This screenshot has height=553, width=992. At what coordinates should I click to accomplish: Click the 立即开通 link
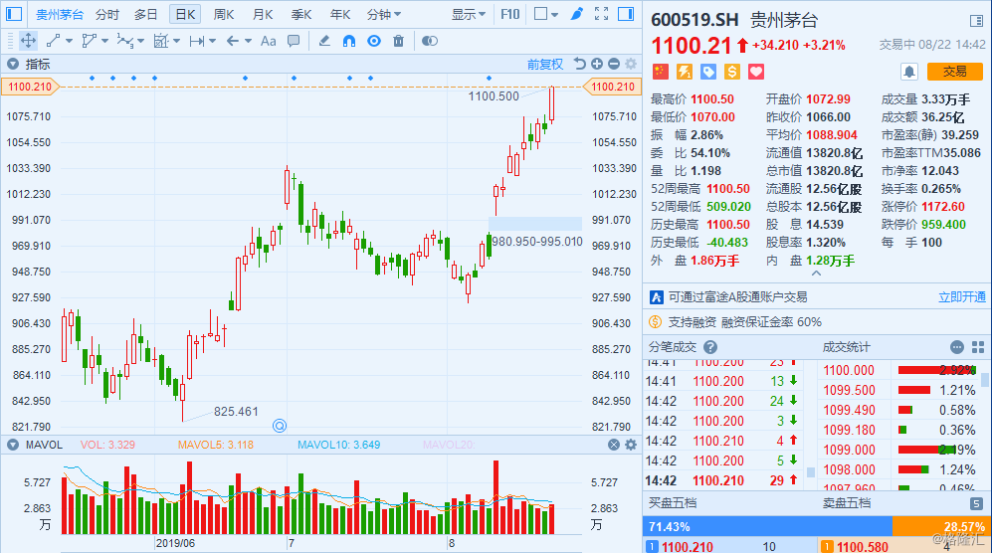pos(961,296)
